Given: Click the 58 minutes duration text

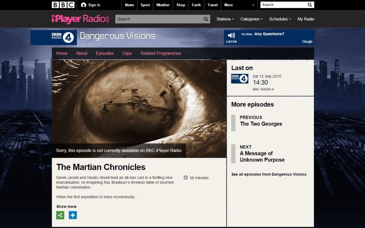Looking at the screenshot, I should click(199, 178).
